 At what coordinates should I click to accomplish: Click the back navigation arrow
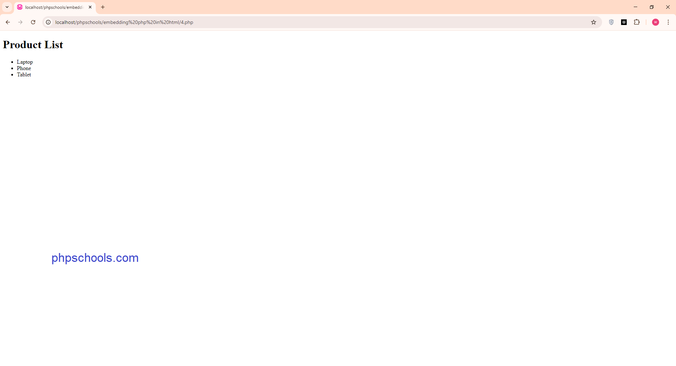point(8,22)
